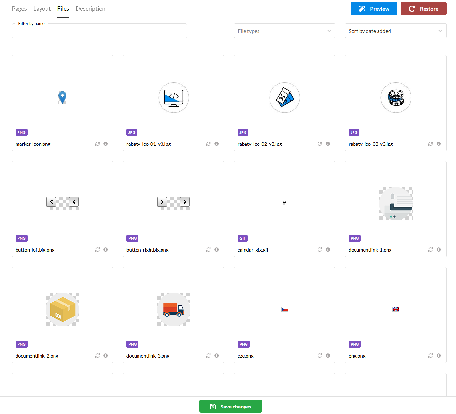456x414 pixels.
Task: Click replace icon for marker-icon.png
Action: click(x=97, y=144)
